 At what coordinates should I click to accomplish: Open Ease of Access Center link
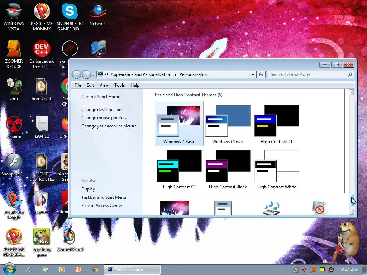[102, 205]
